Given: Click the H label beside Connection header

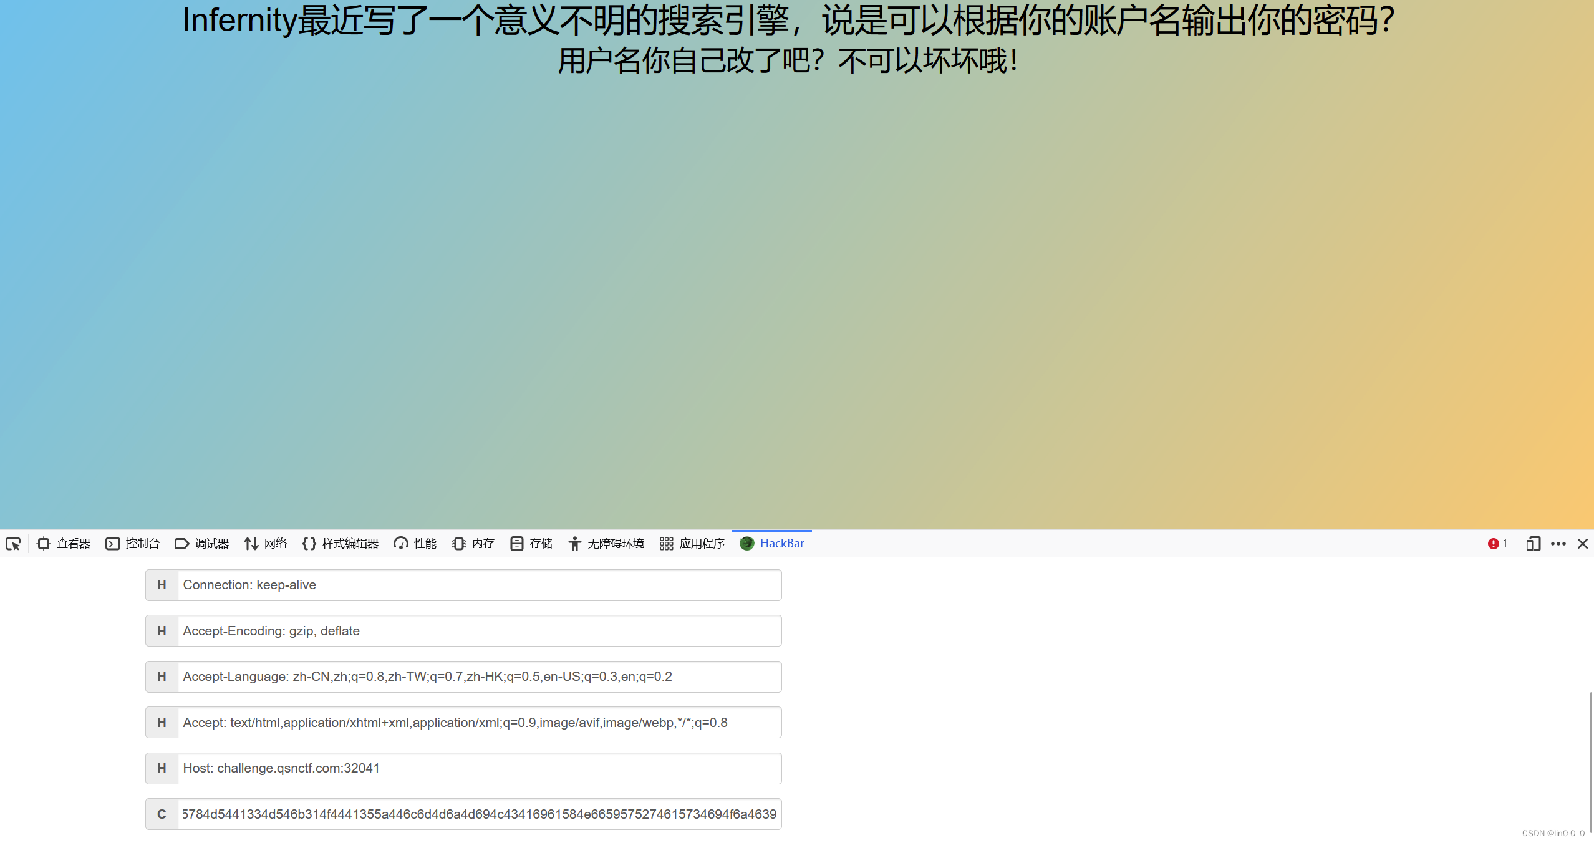Looking at the screenshot, I should pyautogui.click(x=162, y=585).
